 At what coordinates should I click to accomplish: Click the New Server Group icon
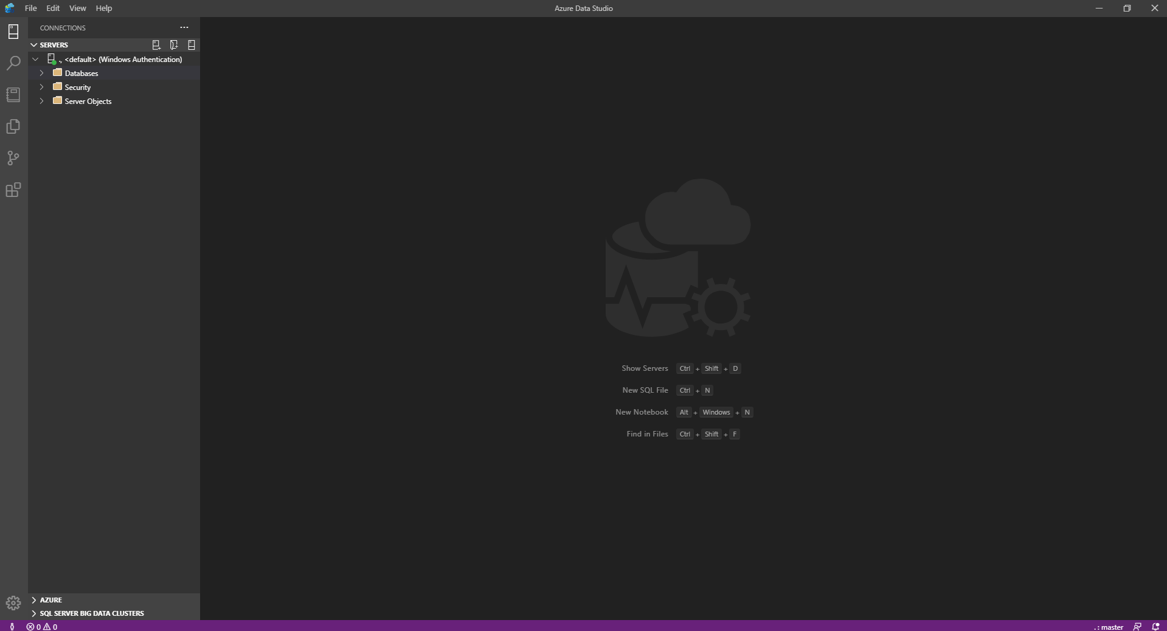[174, 45]
